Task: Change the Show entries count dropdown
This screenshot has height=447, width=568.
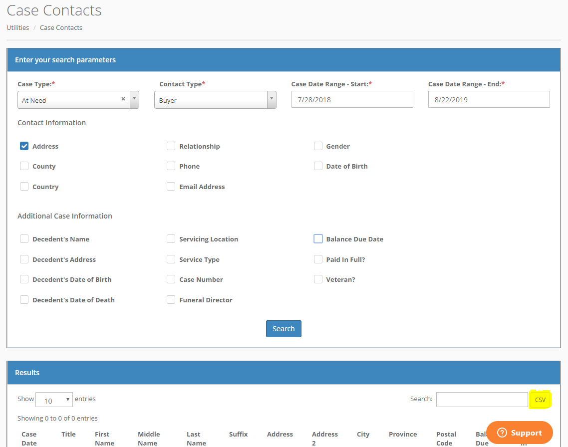Action: pos(54,400)
